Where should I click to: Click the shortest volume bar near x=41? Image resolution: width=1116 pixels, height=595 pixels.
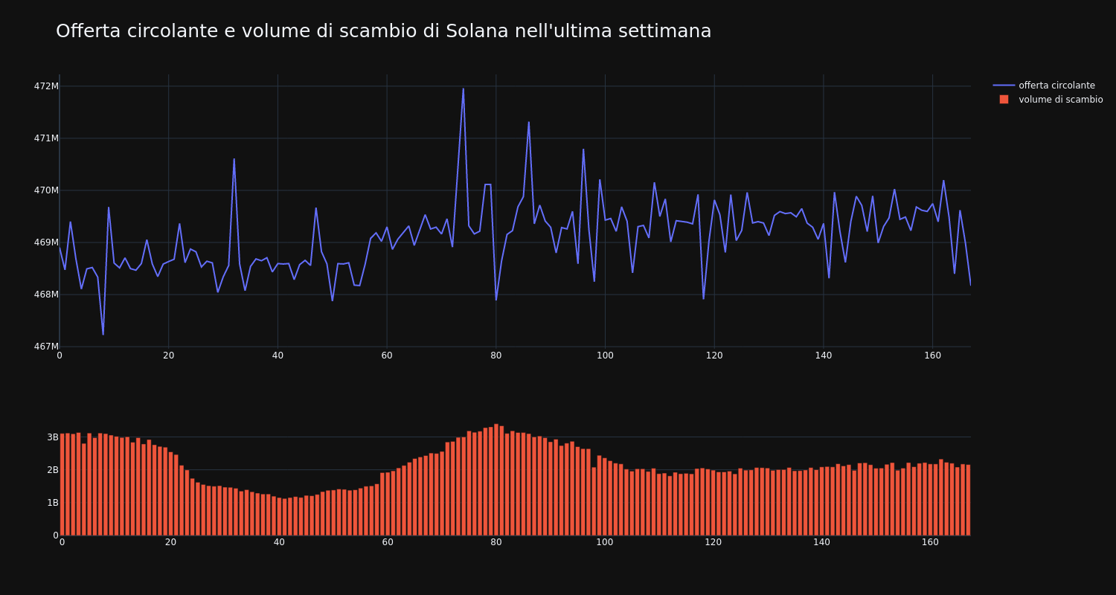coord(284,517)
